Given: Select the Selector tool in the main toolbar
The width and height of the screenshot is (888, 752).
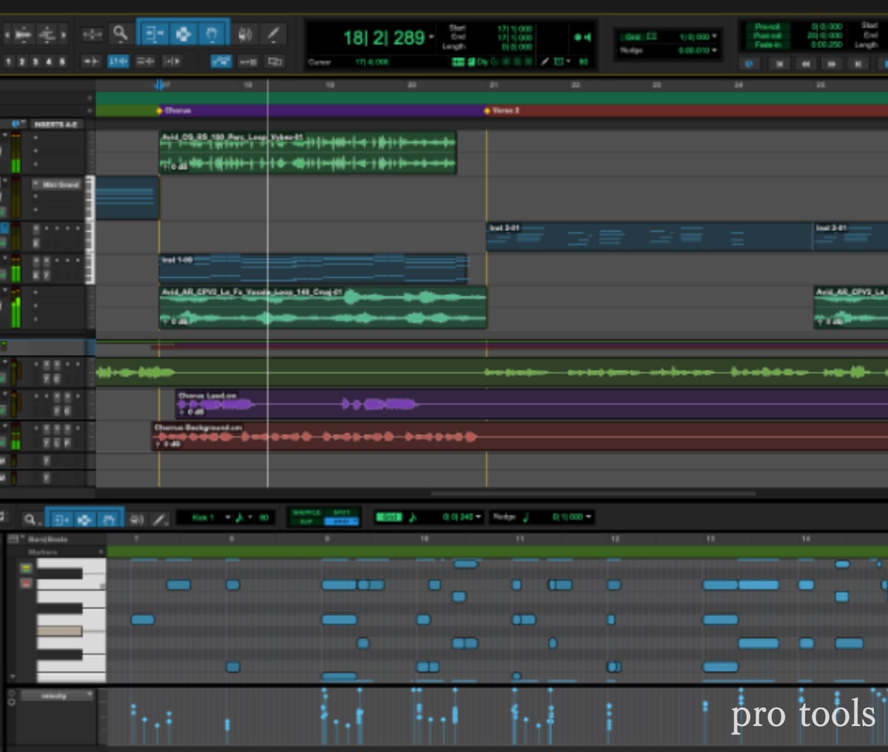Looking at the screenshot, I should [x=183, y=34].
